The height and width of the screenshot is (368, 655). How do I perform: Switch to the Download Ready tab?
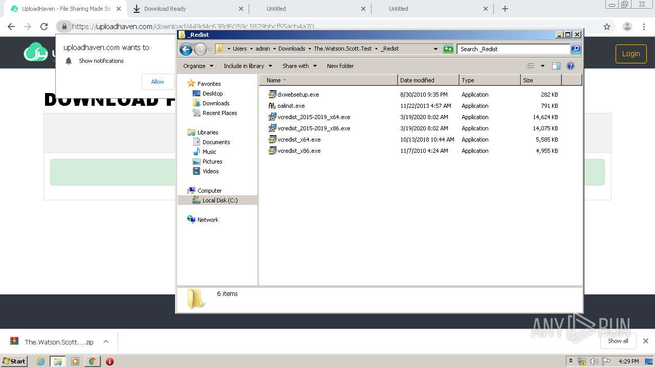click(187, 9)
